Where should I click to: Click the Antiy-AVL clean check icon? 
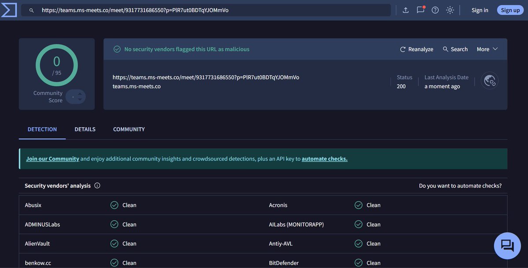pos(359,244)
